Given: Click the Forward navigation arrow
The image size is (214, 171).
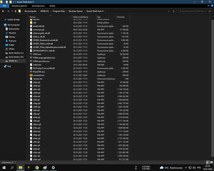Looking at the screenshot, I should [x=8, y=11].
